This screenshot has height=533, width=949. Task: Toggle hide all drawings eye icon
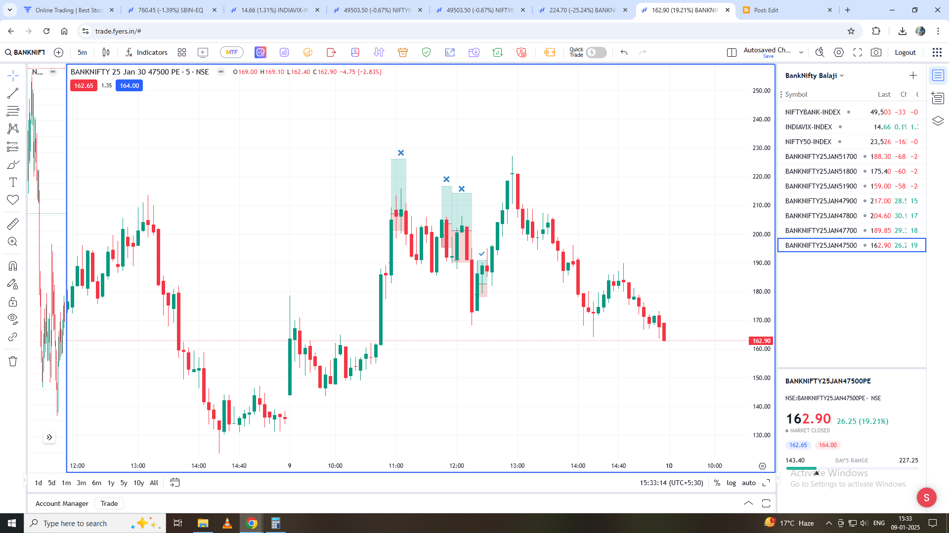click(13, 318)
